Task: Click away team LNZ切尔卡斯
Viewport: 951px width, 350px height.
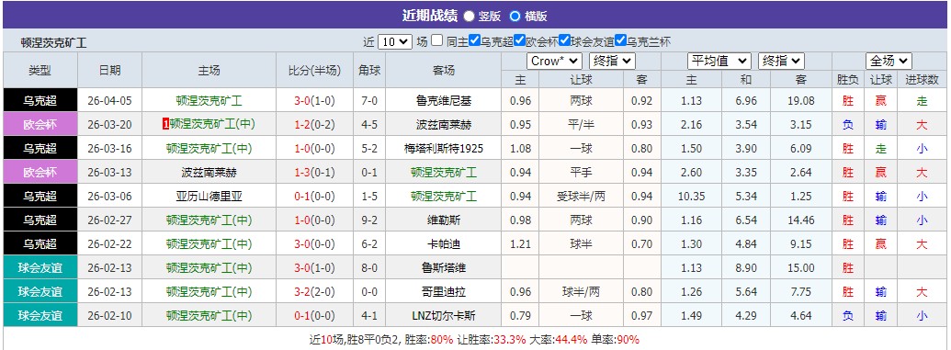Action: (x=444, y=315)
